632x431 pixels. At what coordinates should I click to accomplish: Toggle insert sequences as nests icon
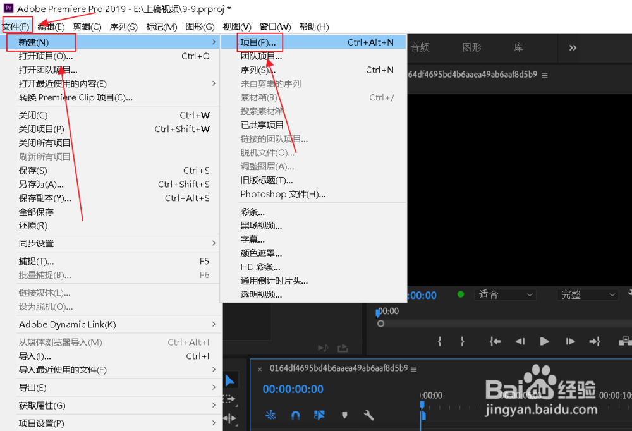coord(271,415)
